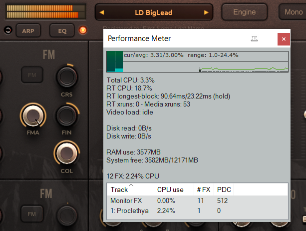Click the Total CPU: 3.3% line
The height and width of the screenshot is (231, 306).
click(130, 80)
